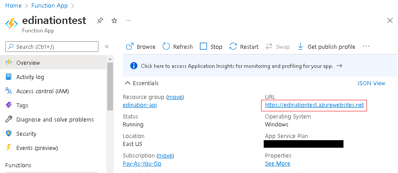Click the blue info icon in banner

(134, 66)
